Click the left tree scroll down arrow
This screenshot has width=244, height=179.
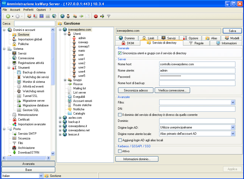tap(53, 153)
